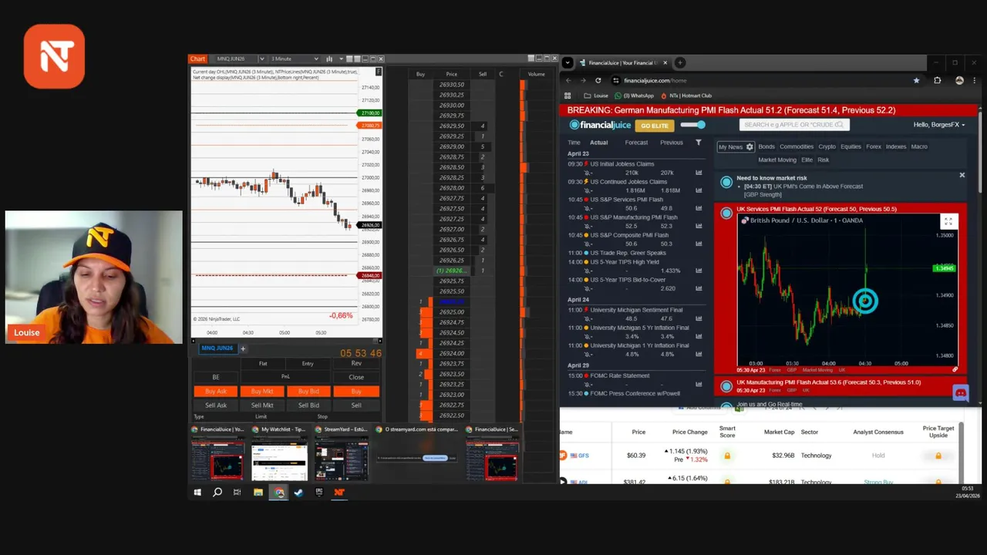Image resolution: width=987 pixels, height=555 pixels.
Task: Click the BE button
Action: click(216, 378)
